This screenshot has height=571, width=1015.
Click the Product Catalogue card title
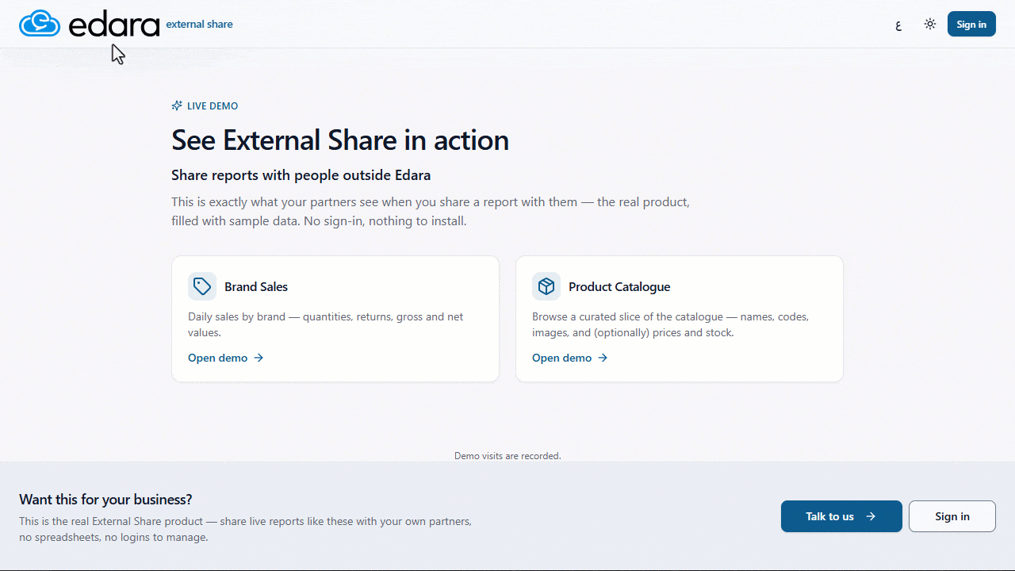619,286
